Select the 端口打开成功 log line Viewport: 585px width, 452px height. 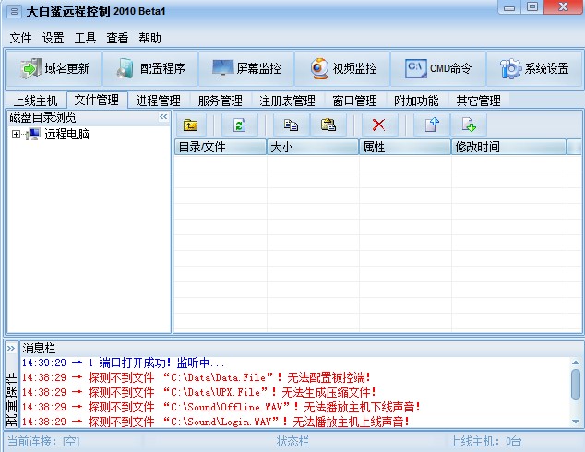pos(123,363)
